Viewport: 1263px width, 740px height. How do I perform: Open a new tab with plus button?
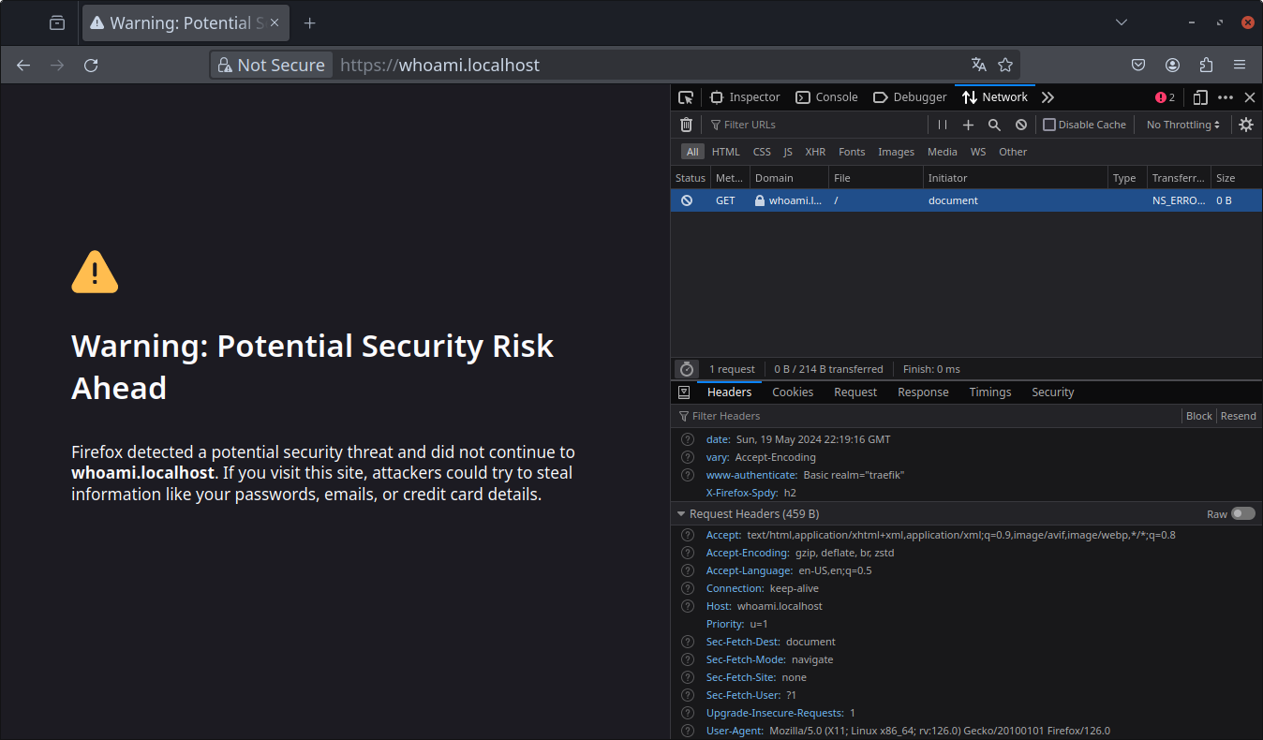pos(310,22)
